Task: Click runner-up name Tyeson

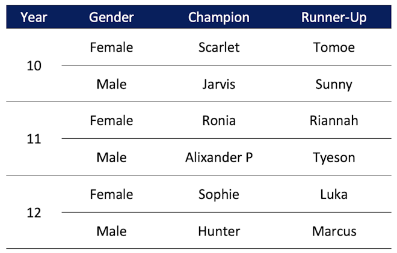Action: pos(334,157)
